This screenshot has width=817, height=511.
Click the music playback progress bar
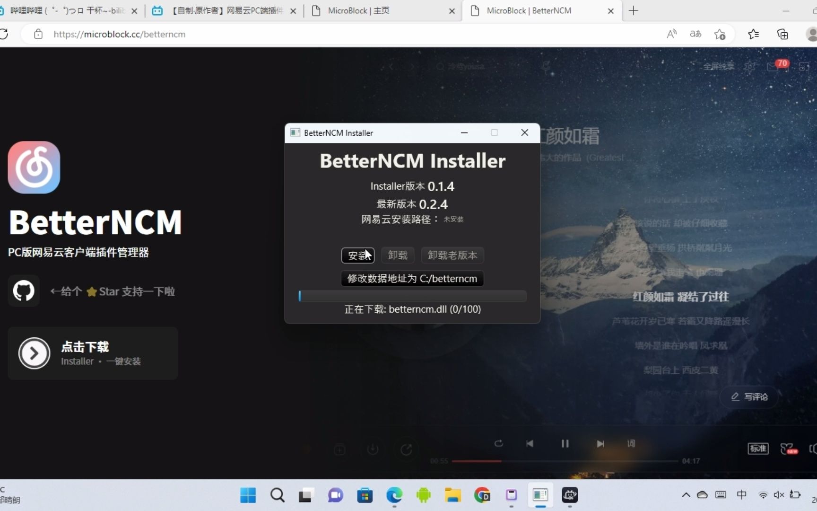565,461
